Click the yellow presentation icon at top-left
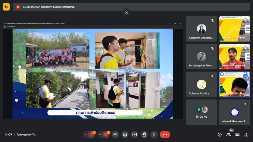This screenshot has height=142, width=253. tap(6, 7)
